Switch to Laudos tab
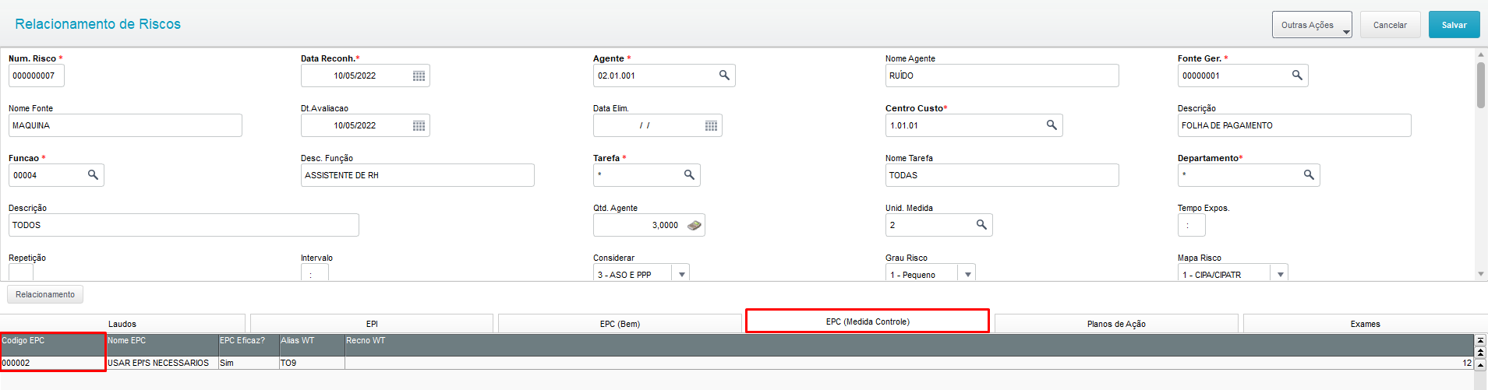1488x390 pixels. [x=122, y=324]
